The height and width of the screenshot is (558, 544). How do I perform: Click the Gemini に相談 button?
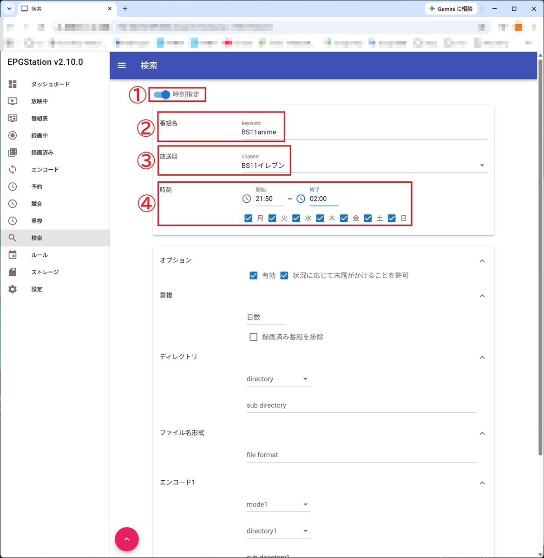click(x=451, y=9)
